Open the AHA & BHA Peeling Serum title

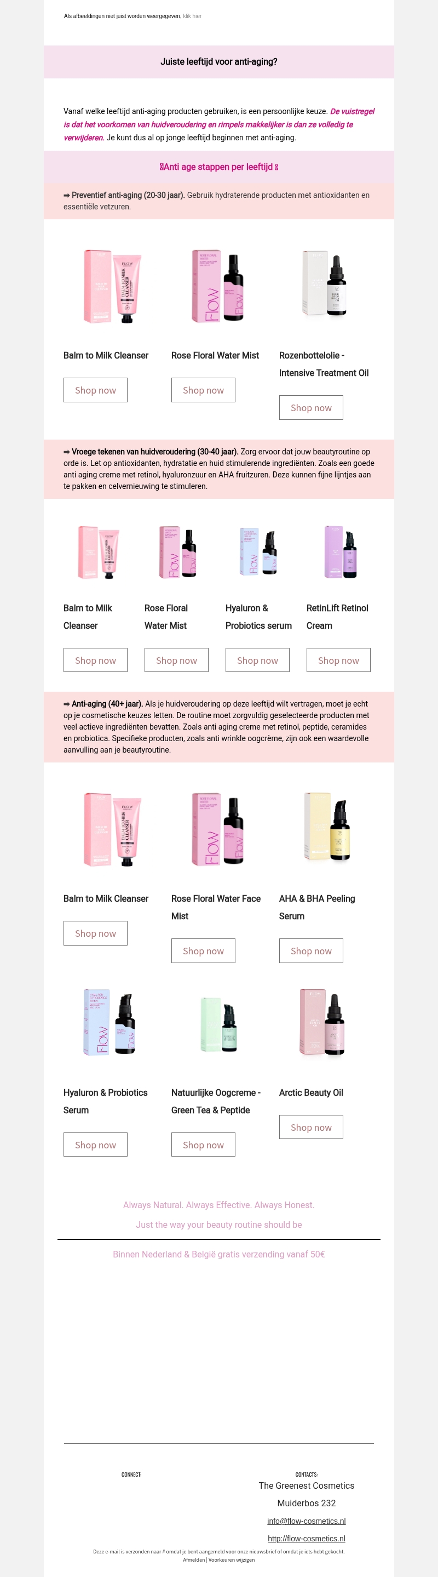click(317, 907)
